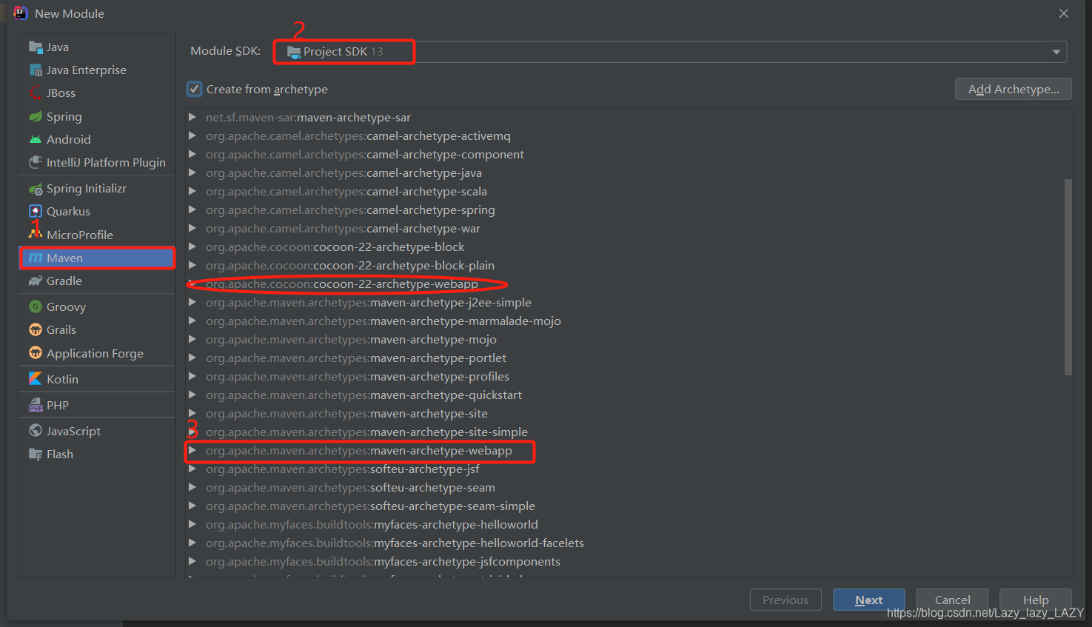Image resolution: width=1092 pixels, height=627 pixels.
Task: Select camel-archetype-scala archetype row
Action: (629, 191)
